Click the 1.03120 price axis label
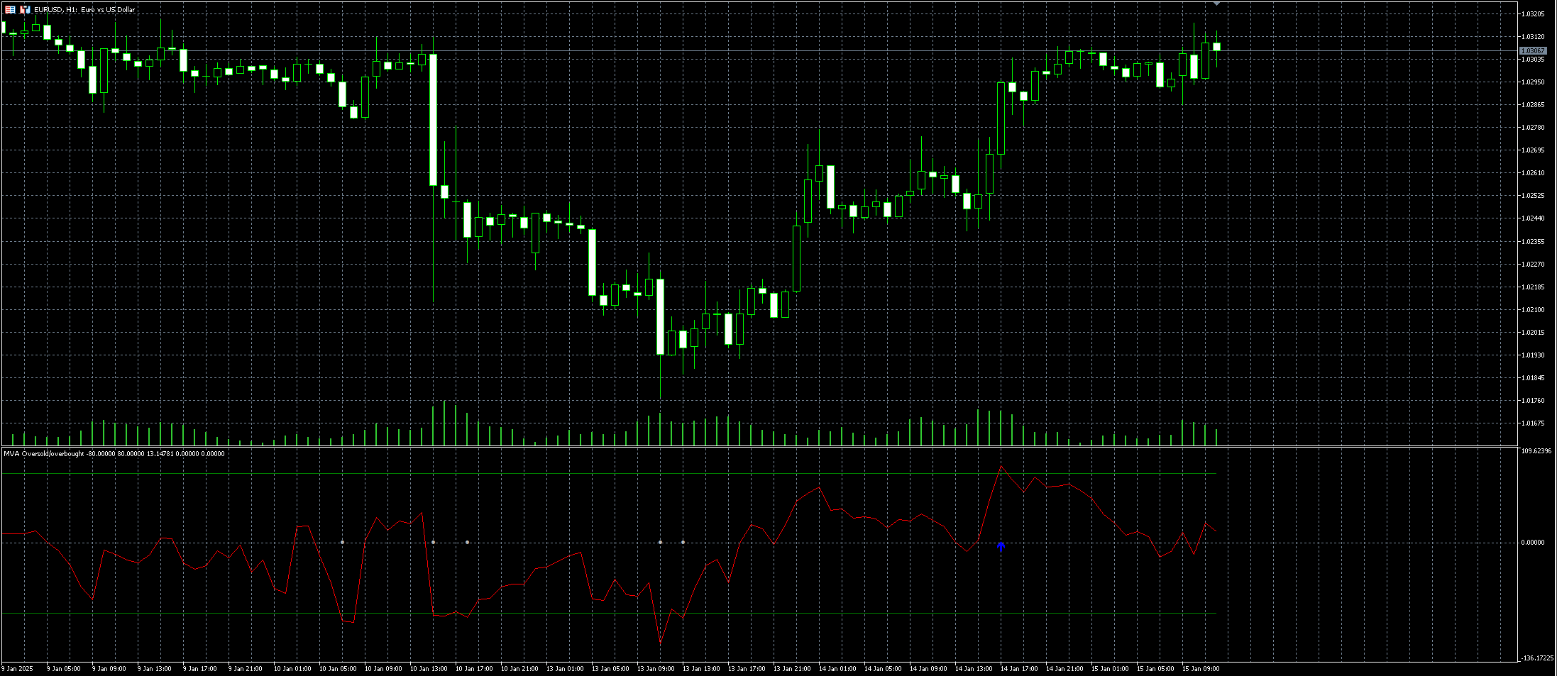The height and width of the screenshot is (676, 1557). click(1533, 37)
